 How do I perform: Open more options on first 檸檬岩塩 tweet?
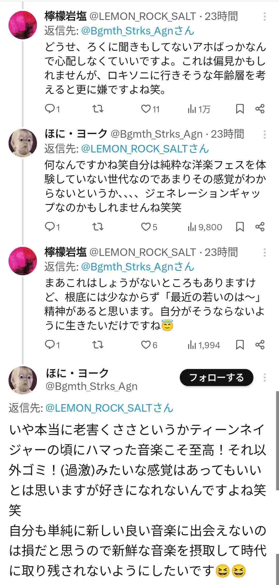point(265,17)
